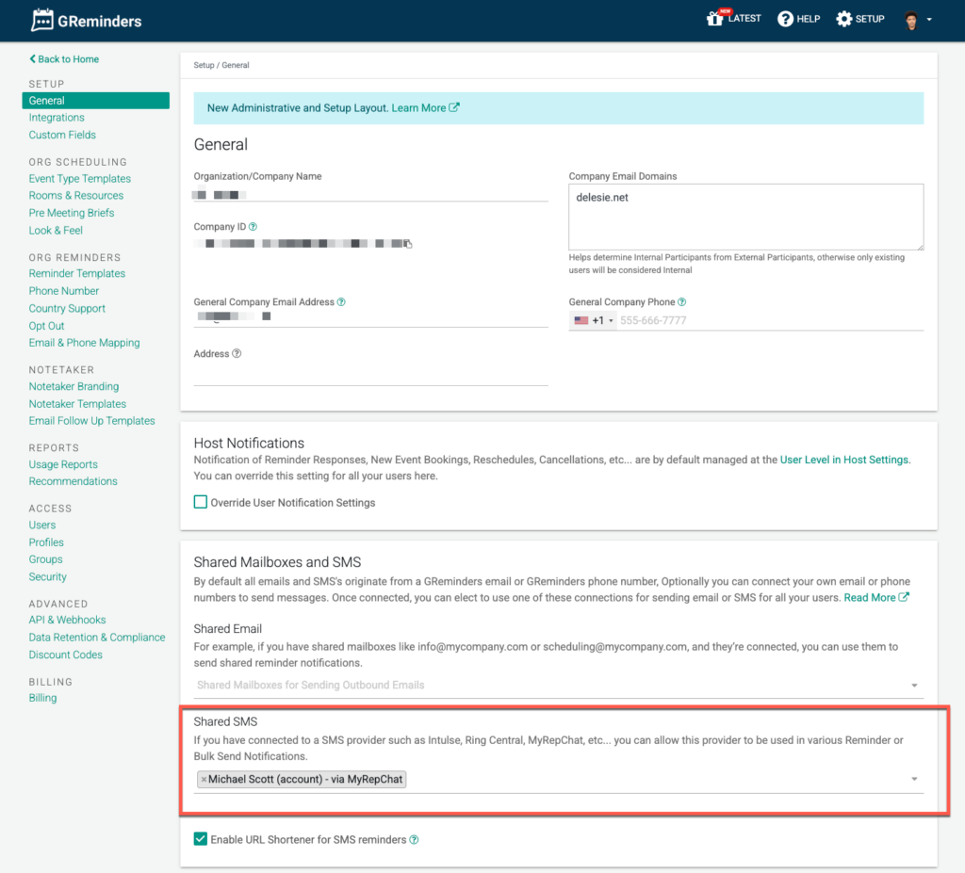Click the GReminders calendar logo
Viewport: 965px width, 873px height.
pos(42,20)
